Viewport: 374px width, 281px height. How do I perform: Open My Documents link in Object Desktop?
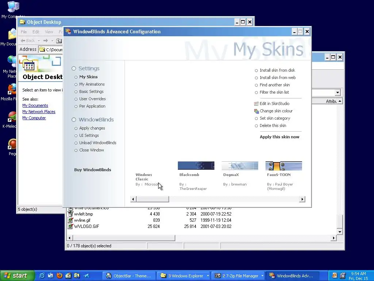point(35,105)
